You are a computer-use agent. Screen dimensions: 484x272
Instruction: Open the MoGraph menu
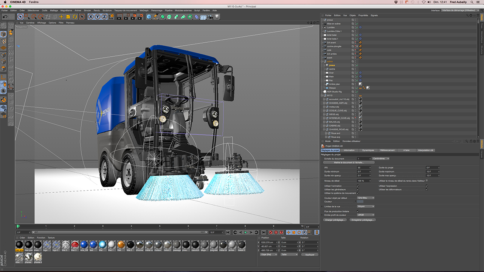(144, 11)
